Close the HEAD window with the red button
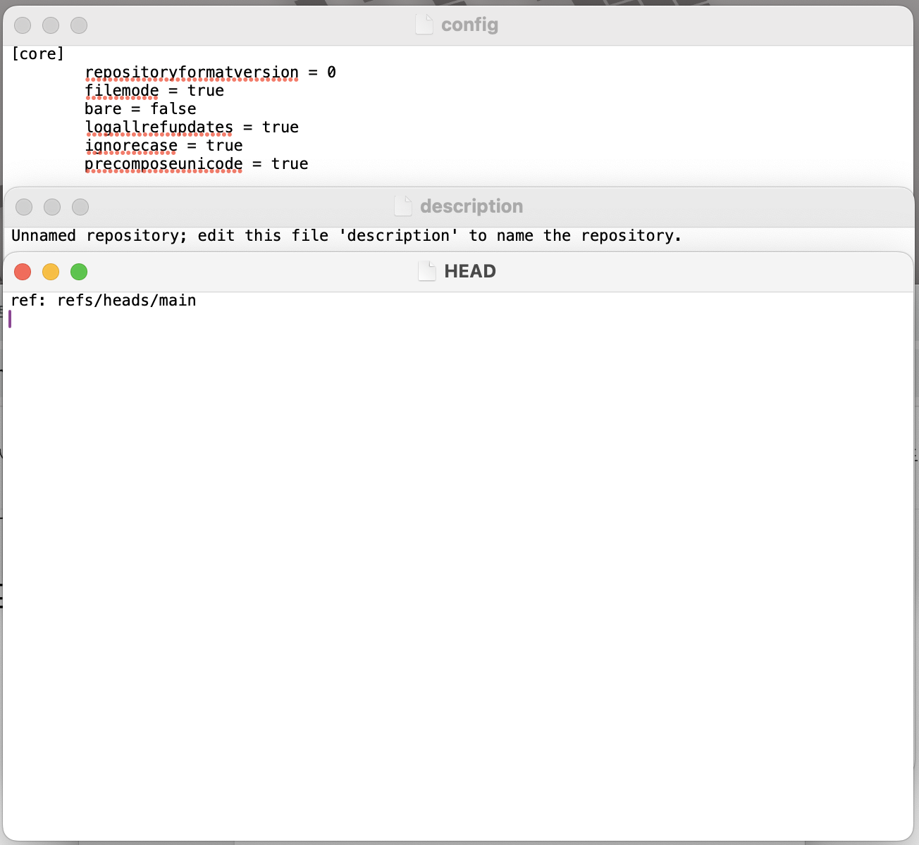The height and width of the screenshot is (845, 919). tap(23, 272)
